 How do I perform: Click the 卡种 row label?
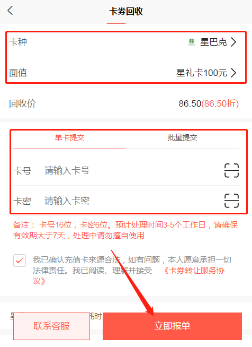pyautogui.click(x=18, y=42)
